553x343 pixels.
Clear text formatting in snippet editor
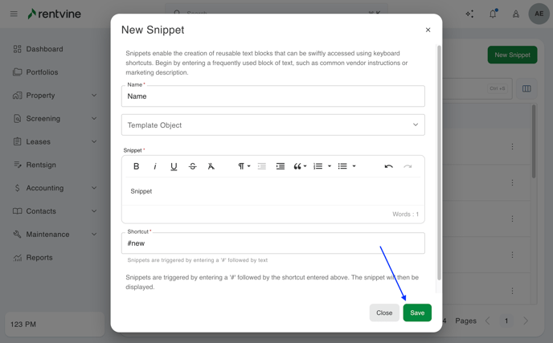pyautogui.click(x=211, y=166)
